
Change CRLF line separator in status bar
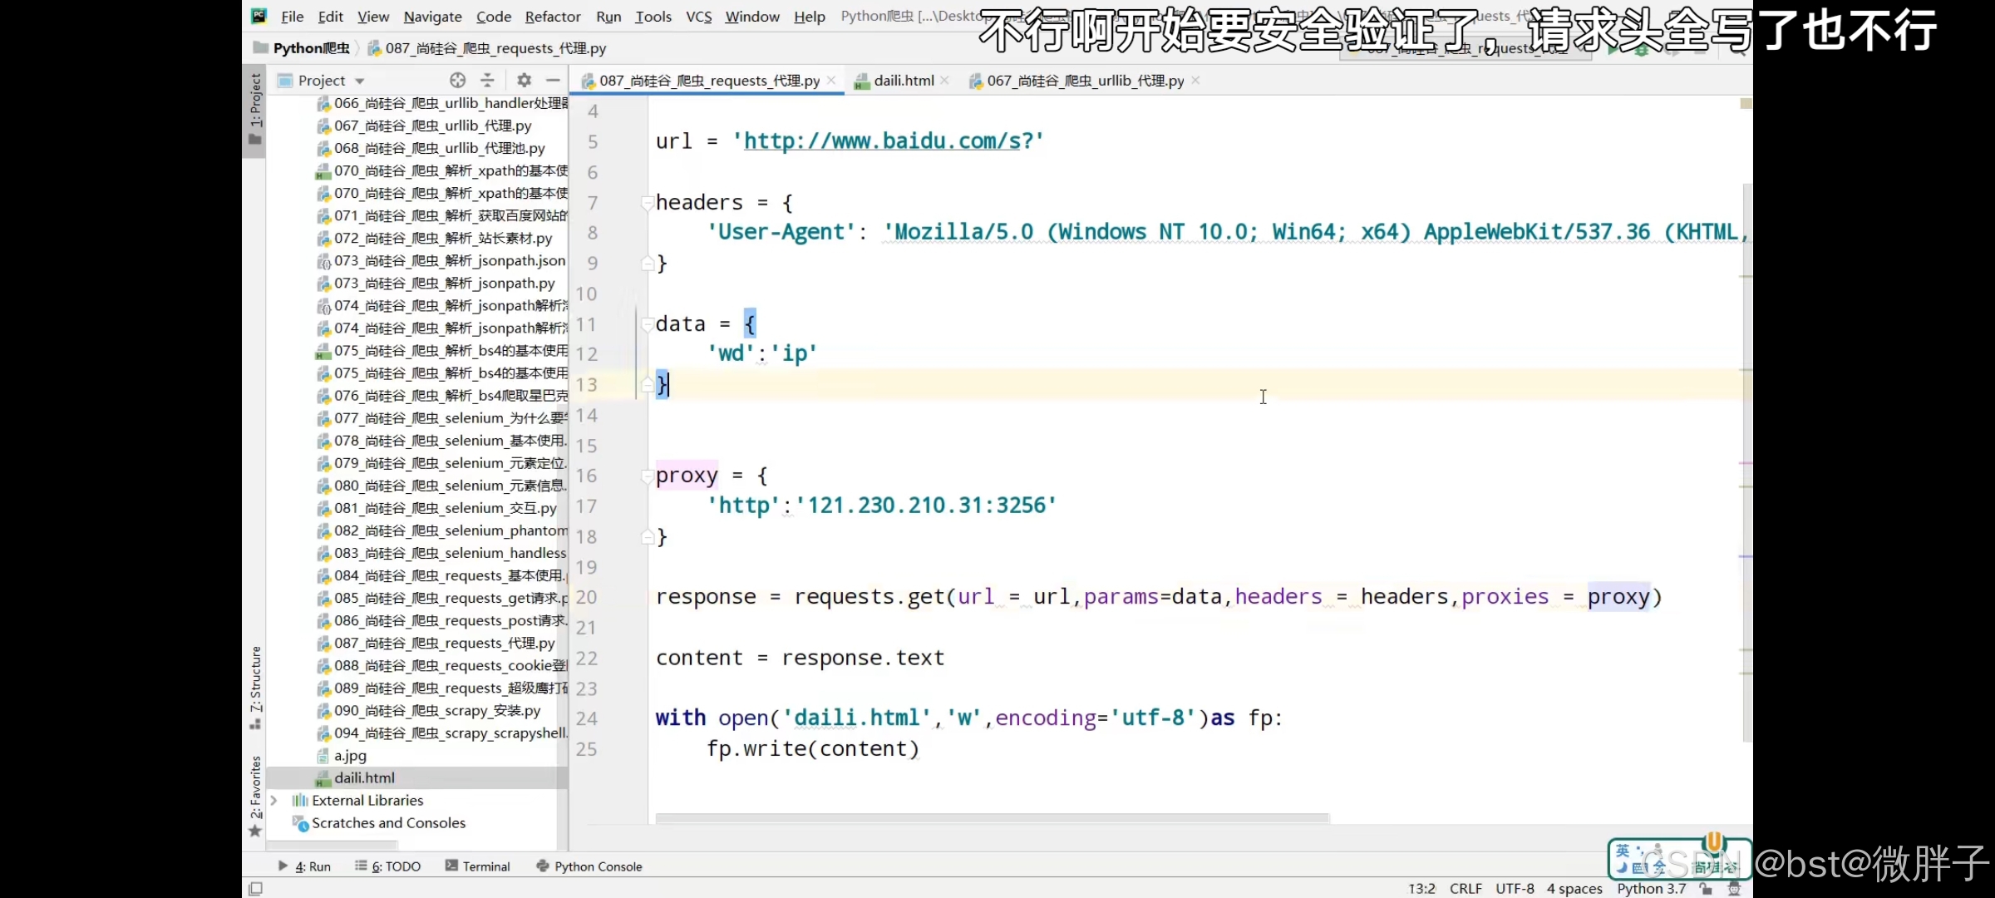coord(1465,889)
